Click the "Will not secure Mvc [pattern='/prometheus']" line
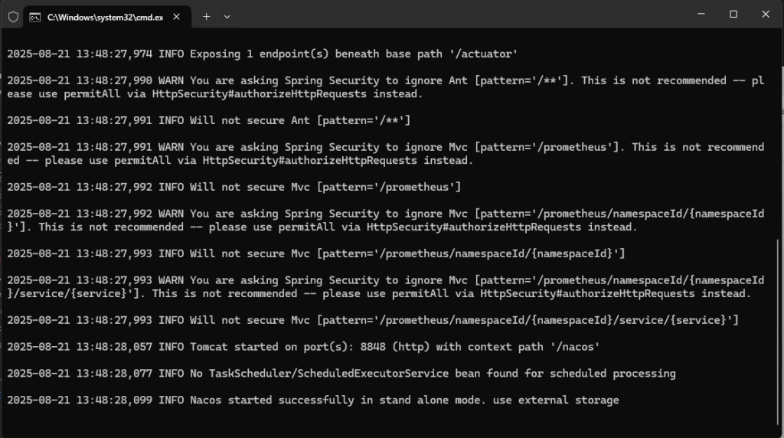The height and width of the screenshot is (438, 784). pos(234,187)
